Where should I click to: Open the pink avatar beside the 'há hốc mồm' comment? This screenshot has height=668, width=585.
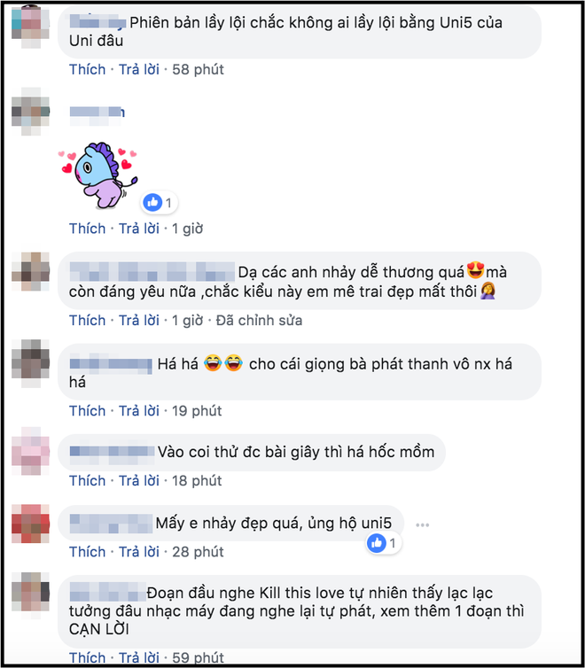[30, 451]
